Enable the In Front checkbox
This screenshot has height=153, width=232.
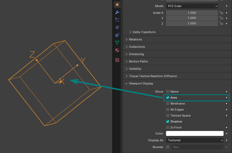point(168,127)
